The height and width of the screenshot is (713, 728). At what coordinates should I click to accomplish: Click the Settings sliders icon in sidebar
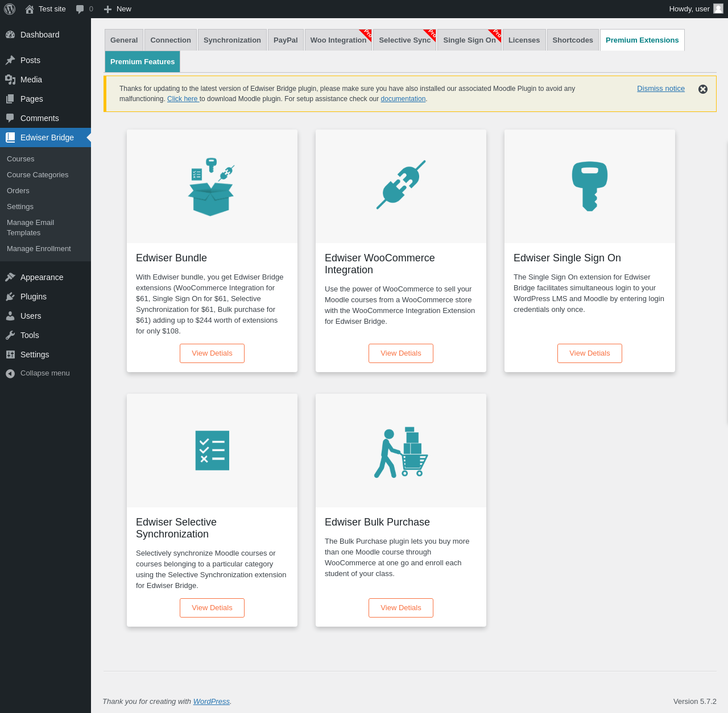[x=10, y=355]
